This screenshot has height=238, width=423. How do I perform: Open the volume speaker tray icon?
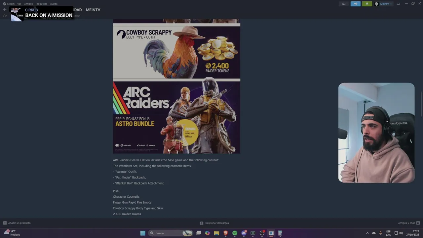click(401, 233)
